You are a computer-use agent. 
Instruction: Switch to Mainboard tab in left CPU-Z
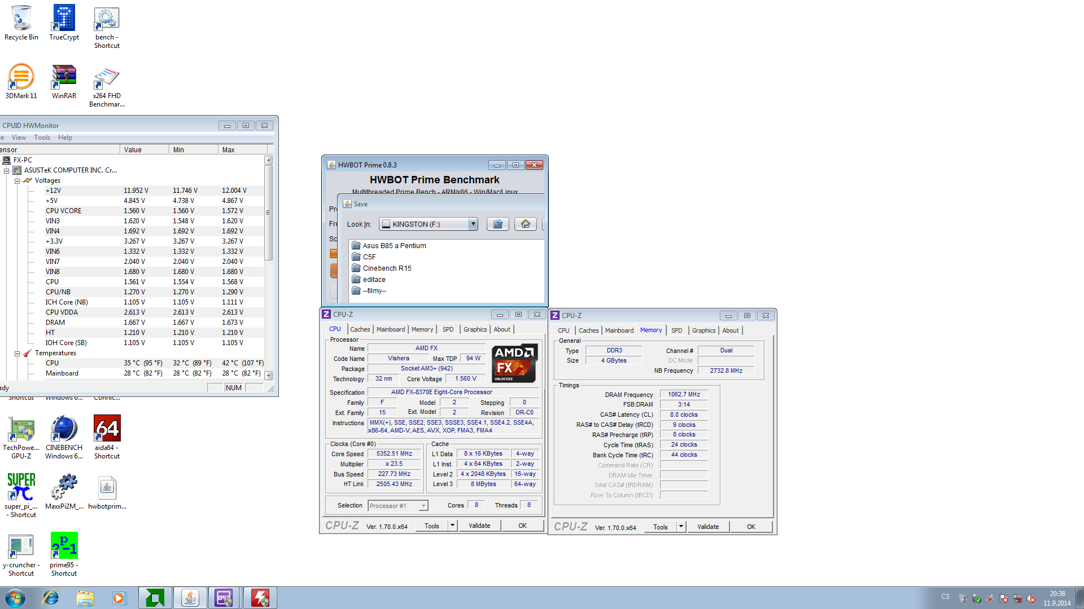[391, 329]
